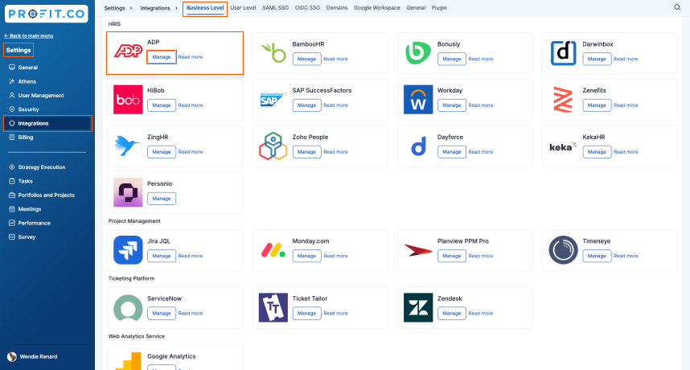The image size is (690, 370).
Task: Click the Google Analytics logo
Action: tap(128, 362)
